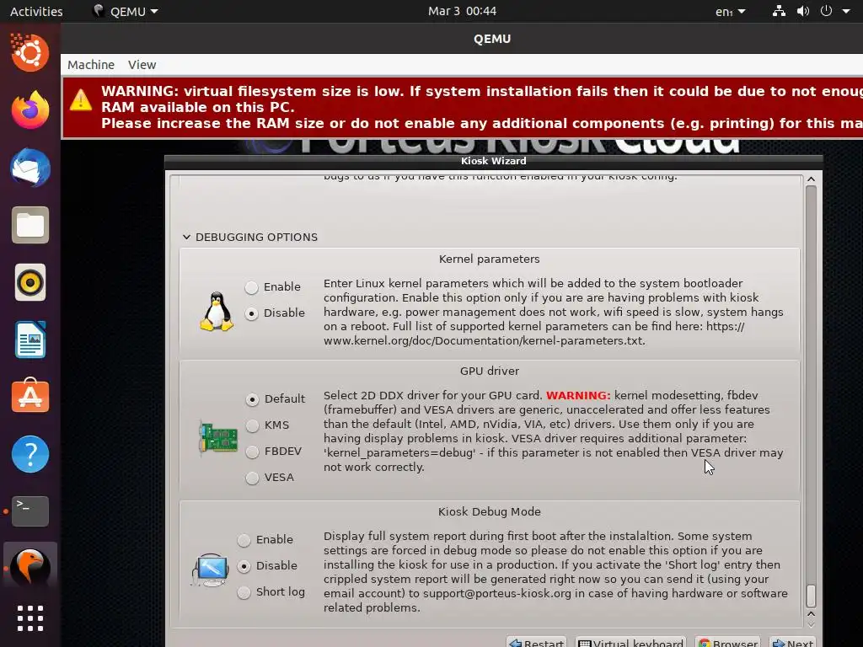Image resolution: width=863 pixels, height=647 pixels.
Task: Click the red 'WARNING:' text in GPU description
Action: 578,396
